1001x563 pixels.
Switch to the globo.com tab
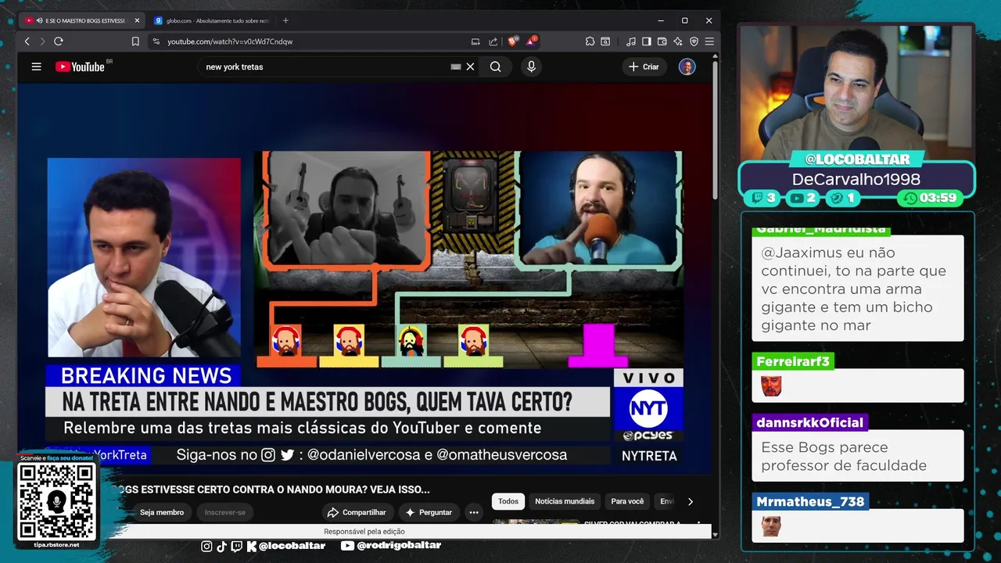[x=211, y=20]
